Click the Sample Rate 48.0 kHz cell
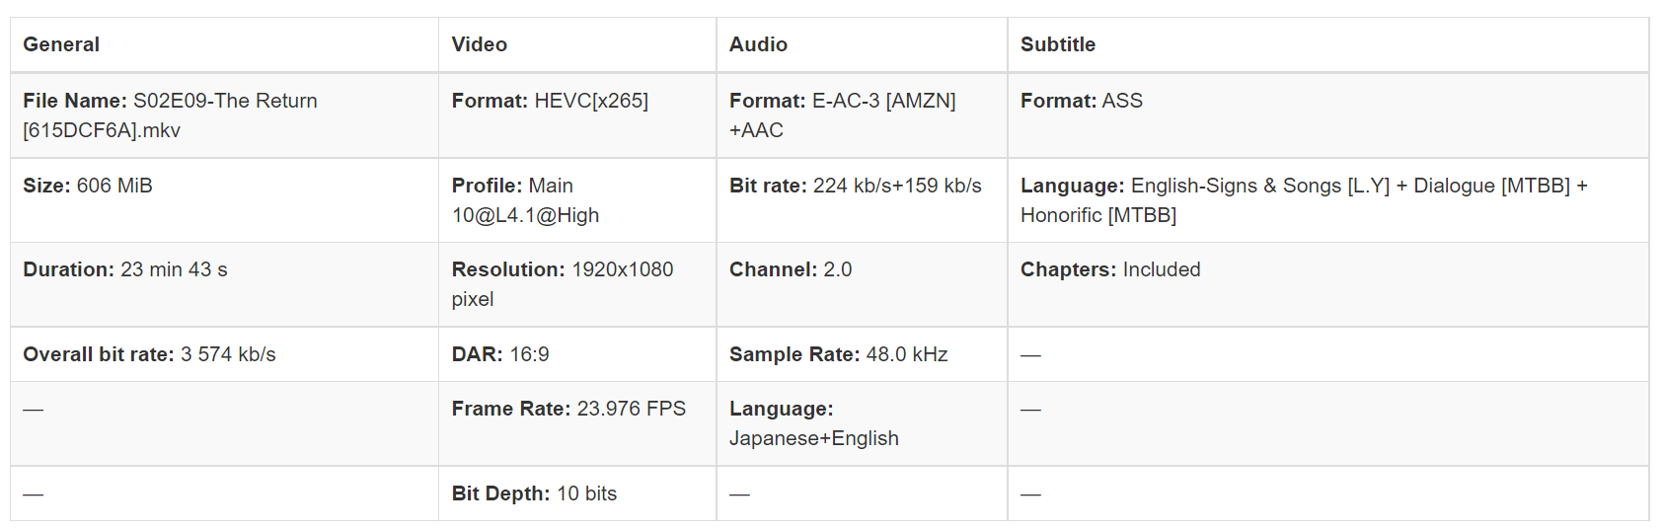This screenshot has height=531, width=1663. pos(838,354)
